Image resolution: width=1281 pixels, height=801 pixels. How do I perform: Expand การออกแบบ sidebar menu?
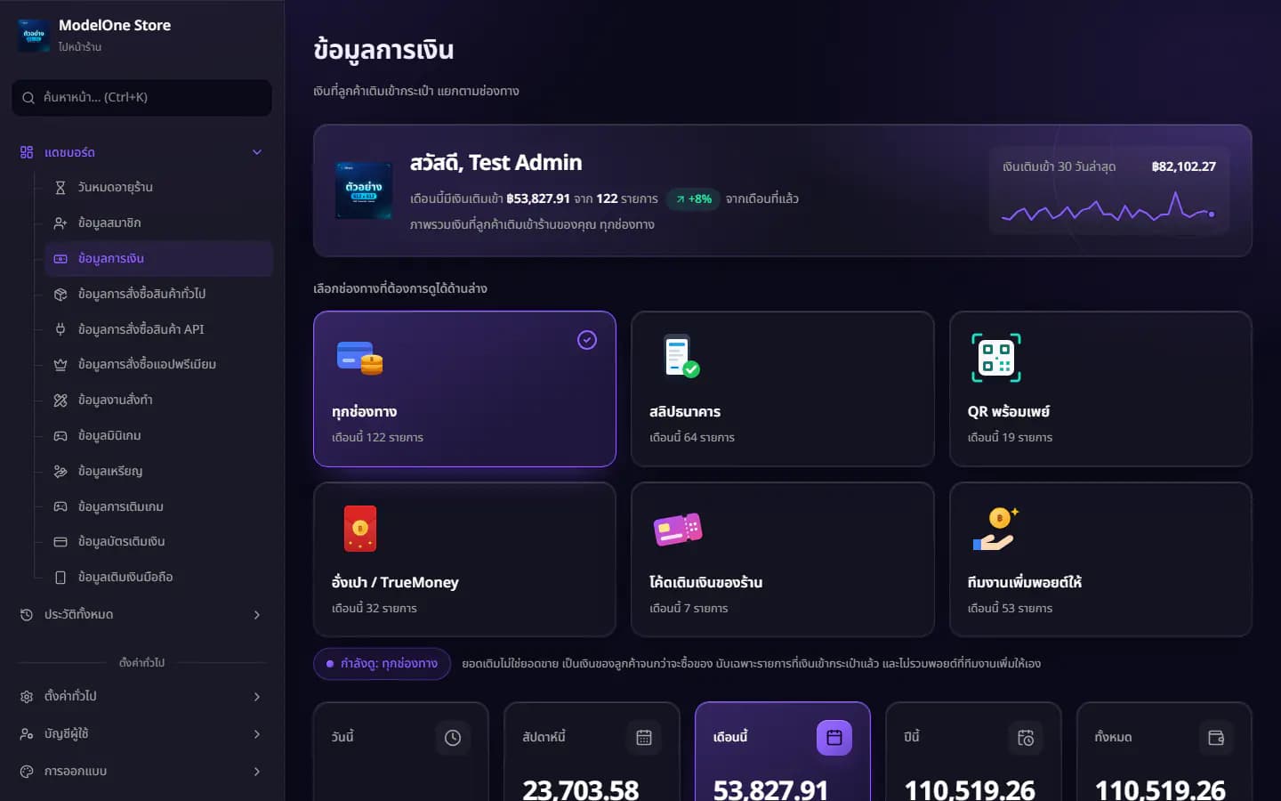point(142,772)
